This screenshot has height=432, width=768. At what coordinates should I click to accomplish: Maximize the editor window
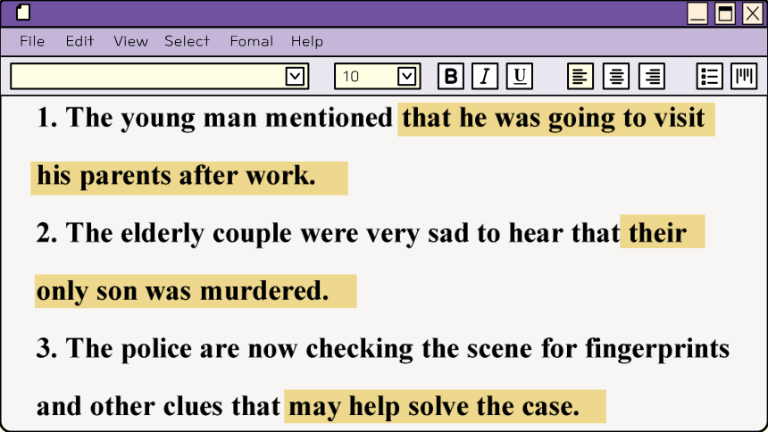[x=725, y=13]
